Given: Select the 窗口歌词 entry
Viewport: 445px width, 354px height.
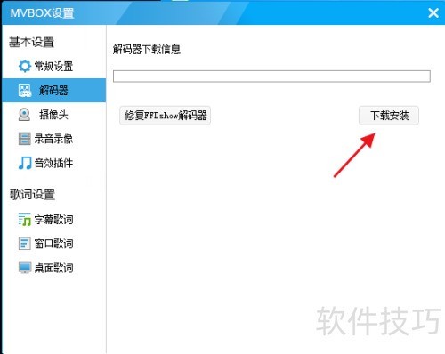Looking at the screenshot, I should click(x=54, y=244).
